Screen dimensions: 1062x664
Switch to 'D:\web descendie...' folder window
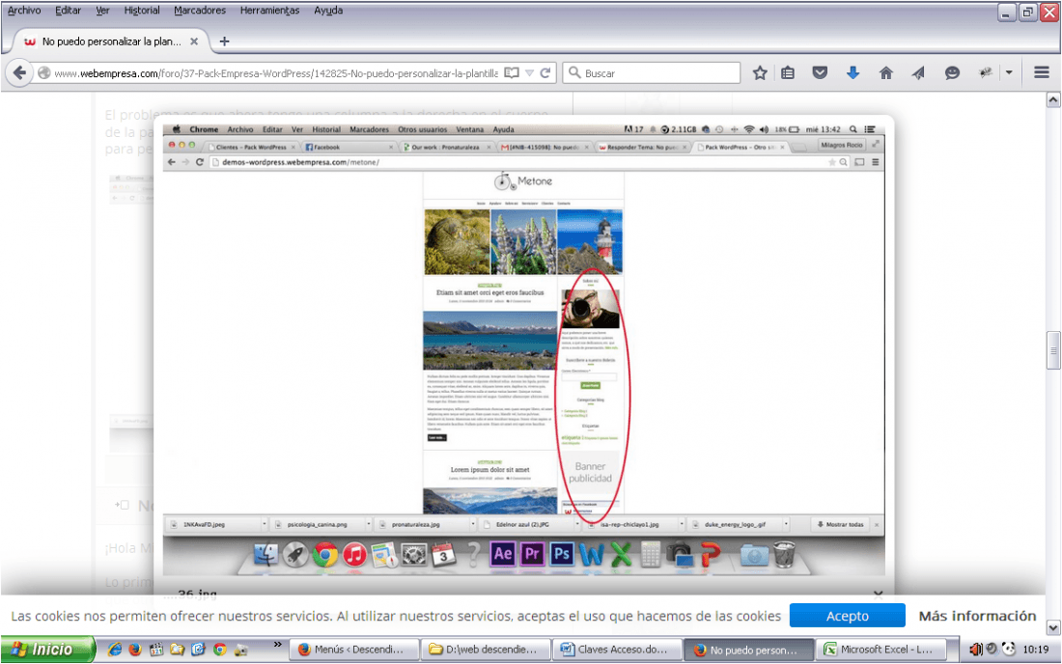[x=485, y=650]
